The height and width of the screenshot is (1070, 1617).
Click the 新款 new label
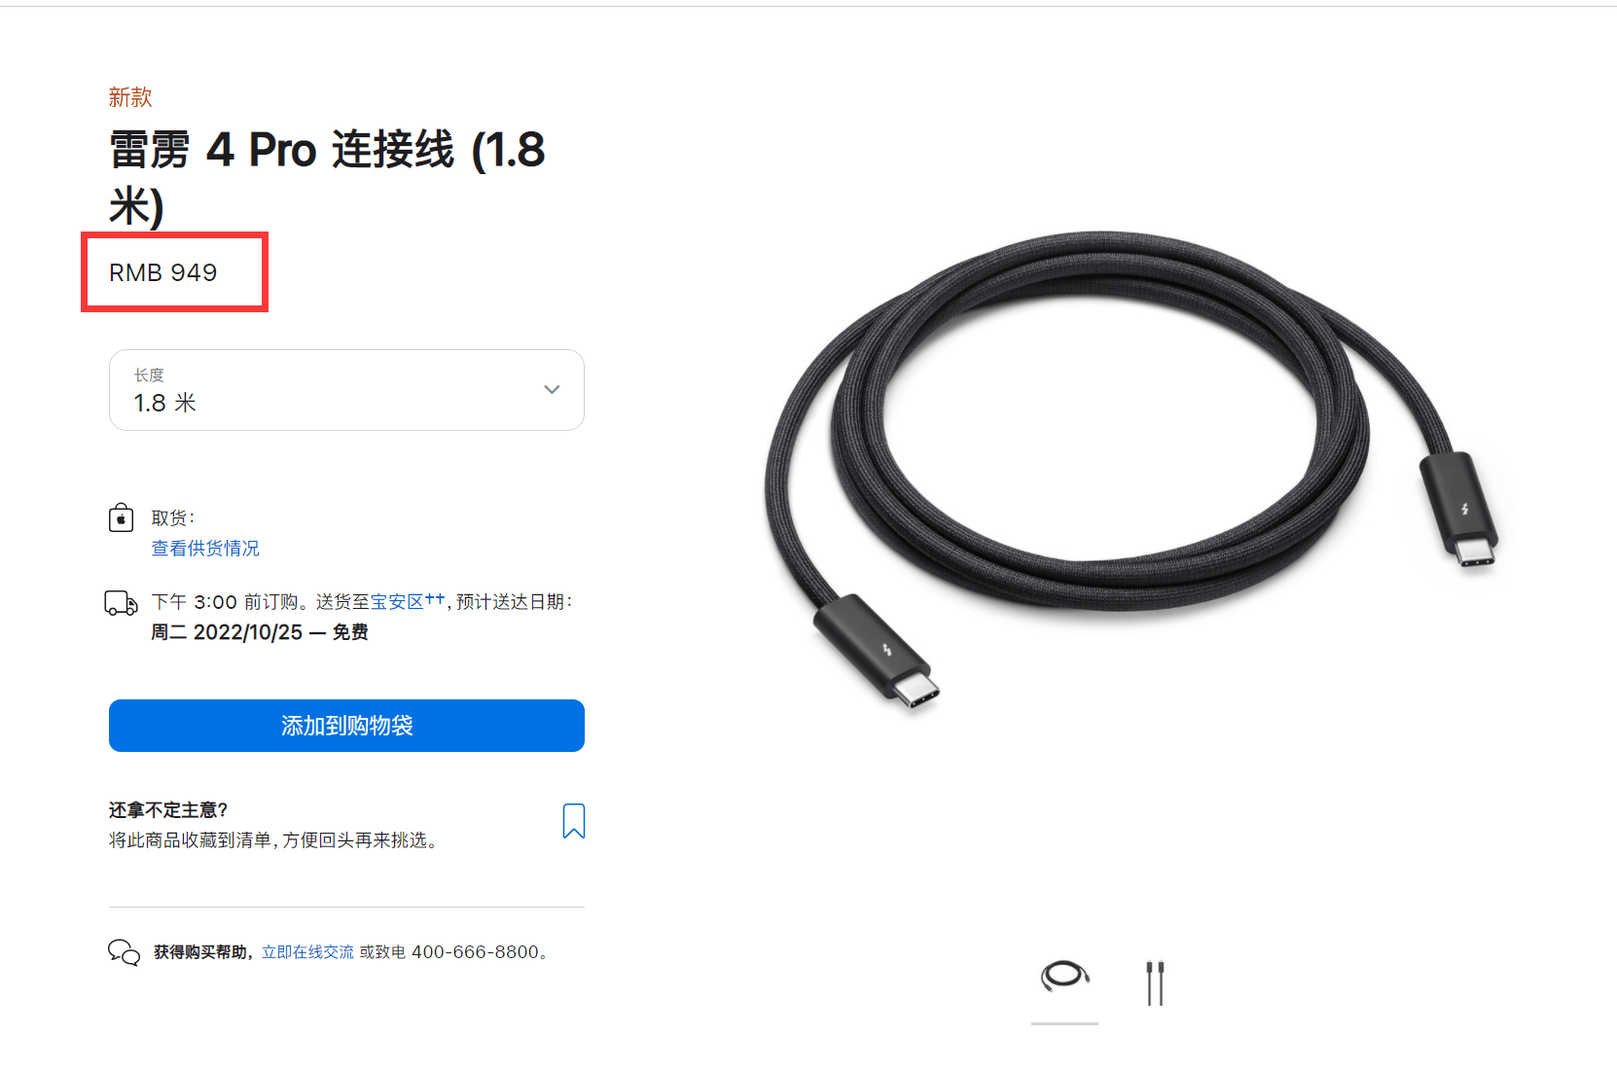130,97
